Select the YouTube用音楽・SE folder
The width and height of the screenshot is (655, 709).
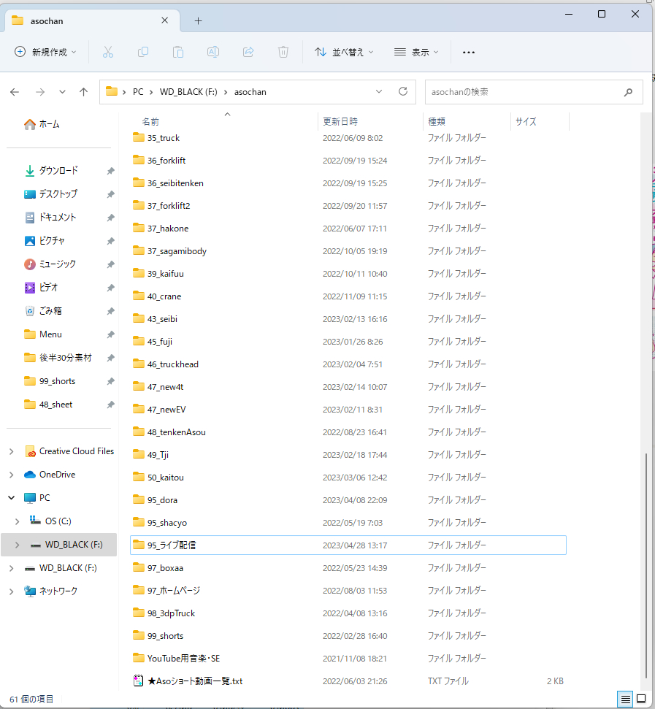348,659
